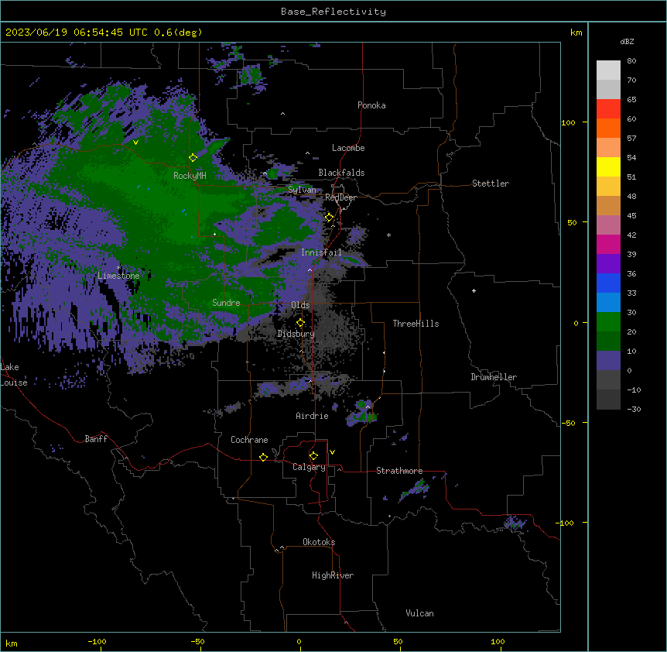Click the red 60-65 dBZ legend swatch

pyautogui.click(x=608, y=108)
